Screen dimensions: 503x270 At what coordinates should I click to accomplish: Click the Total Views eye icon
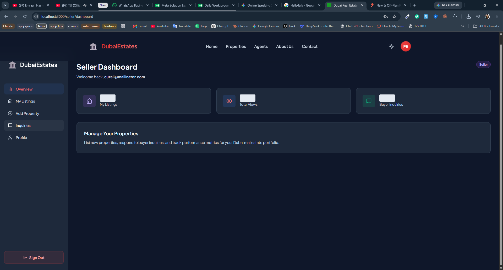point(229,101)
